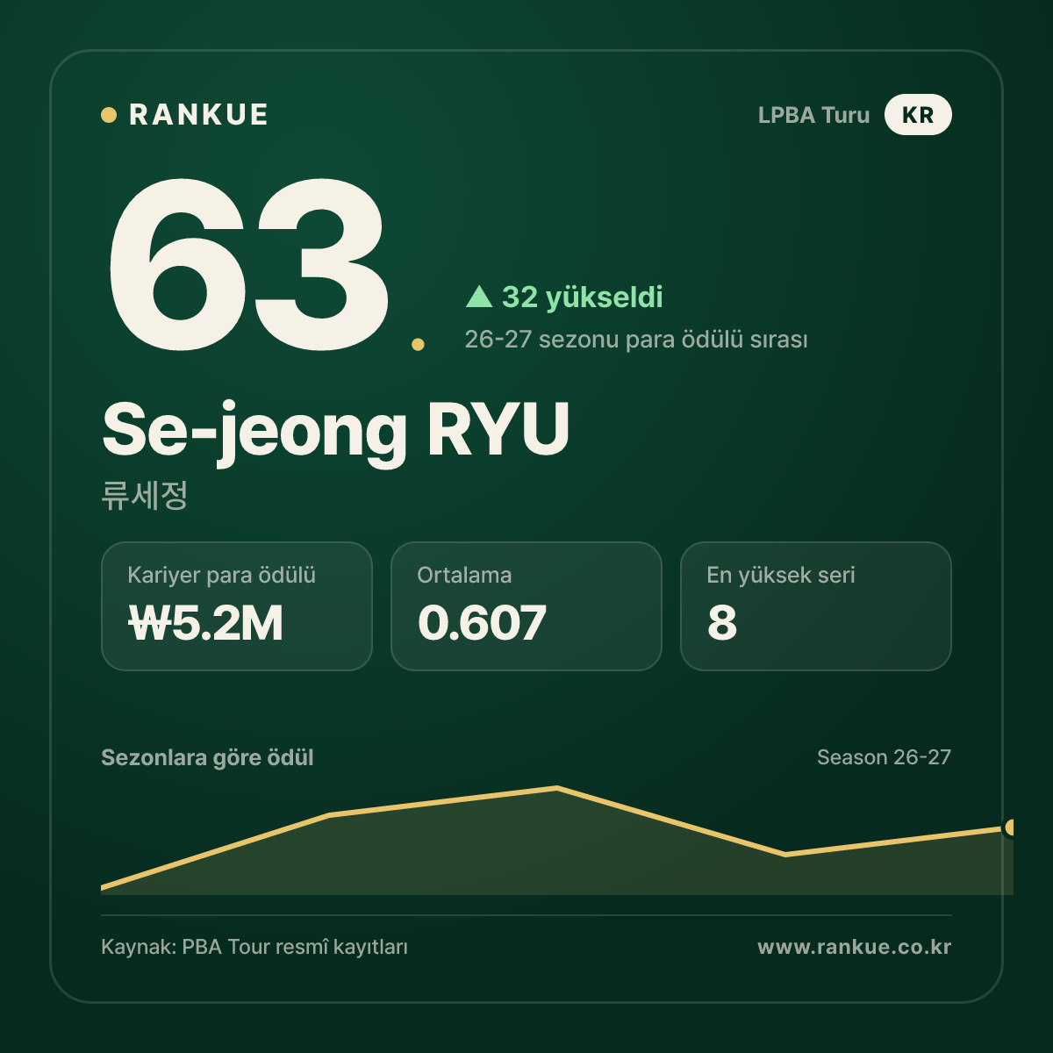1053x1053 pixels.
Task: Click the LPBA Turu label
Action: click(813, 115)
